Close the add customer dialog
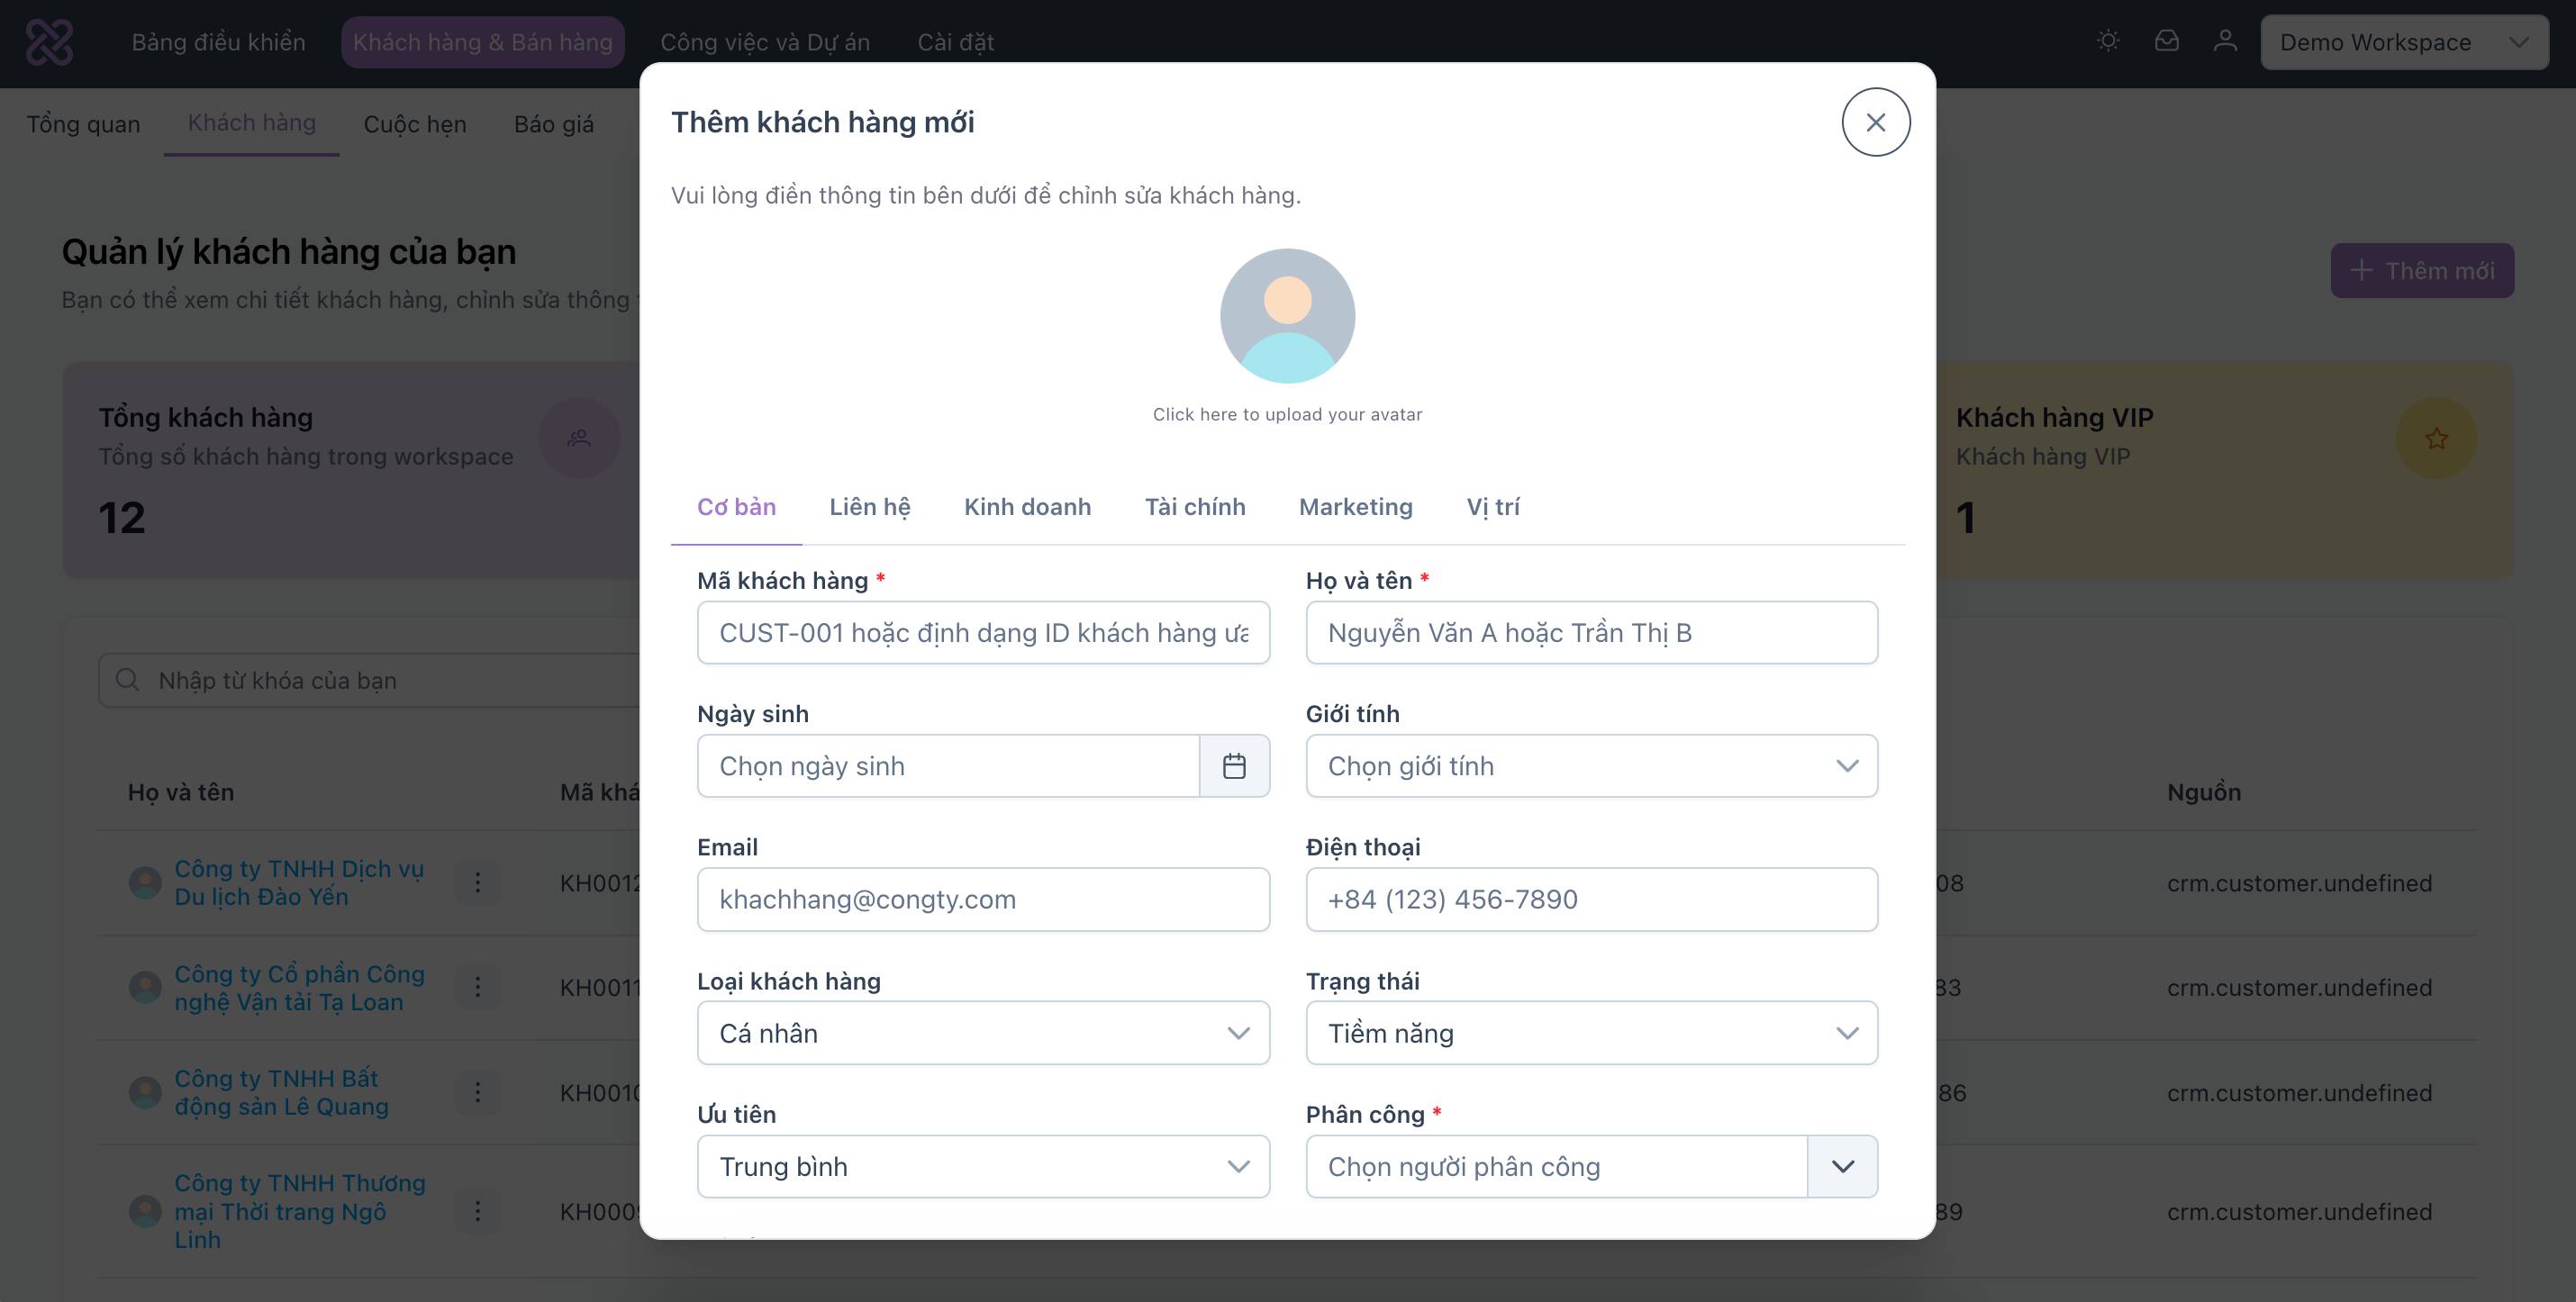The image size is (2576, 1302). (1875, 122)
